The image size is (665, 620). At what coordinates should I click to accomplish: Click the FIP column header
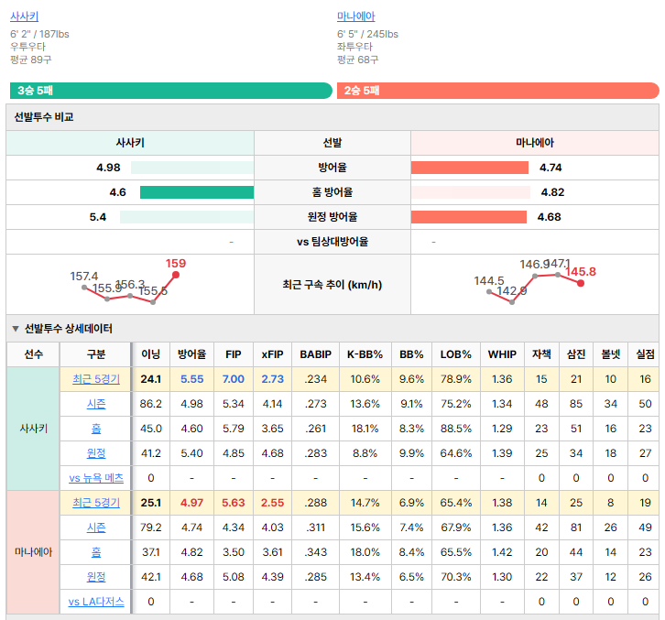(x=234, y=354)
